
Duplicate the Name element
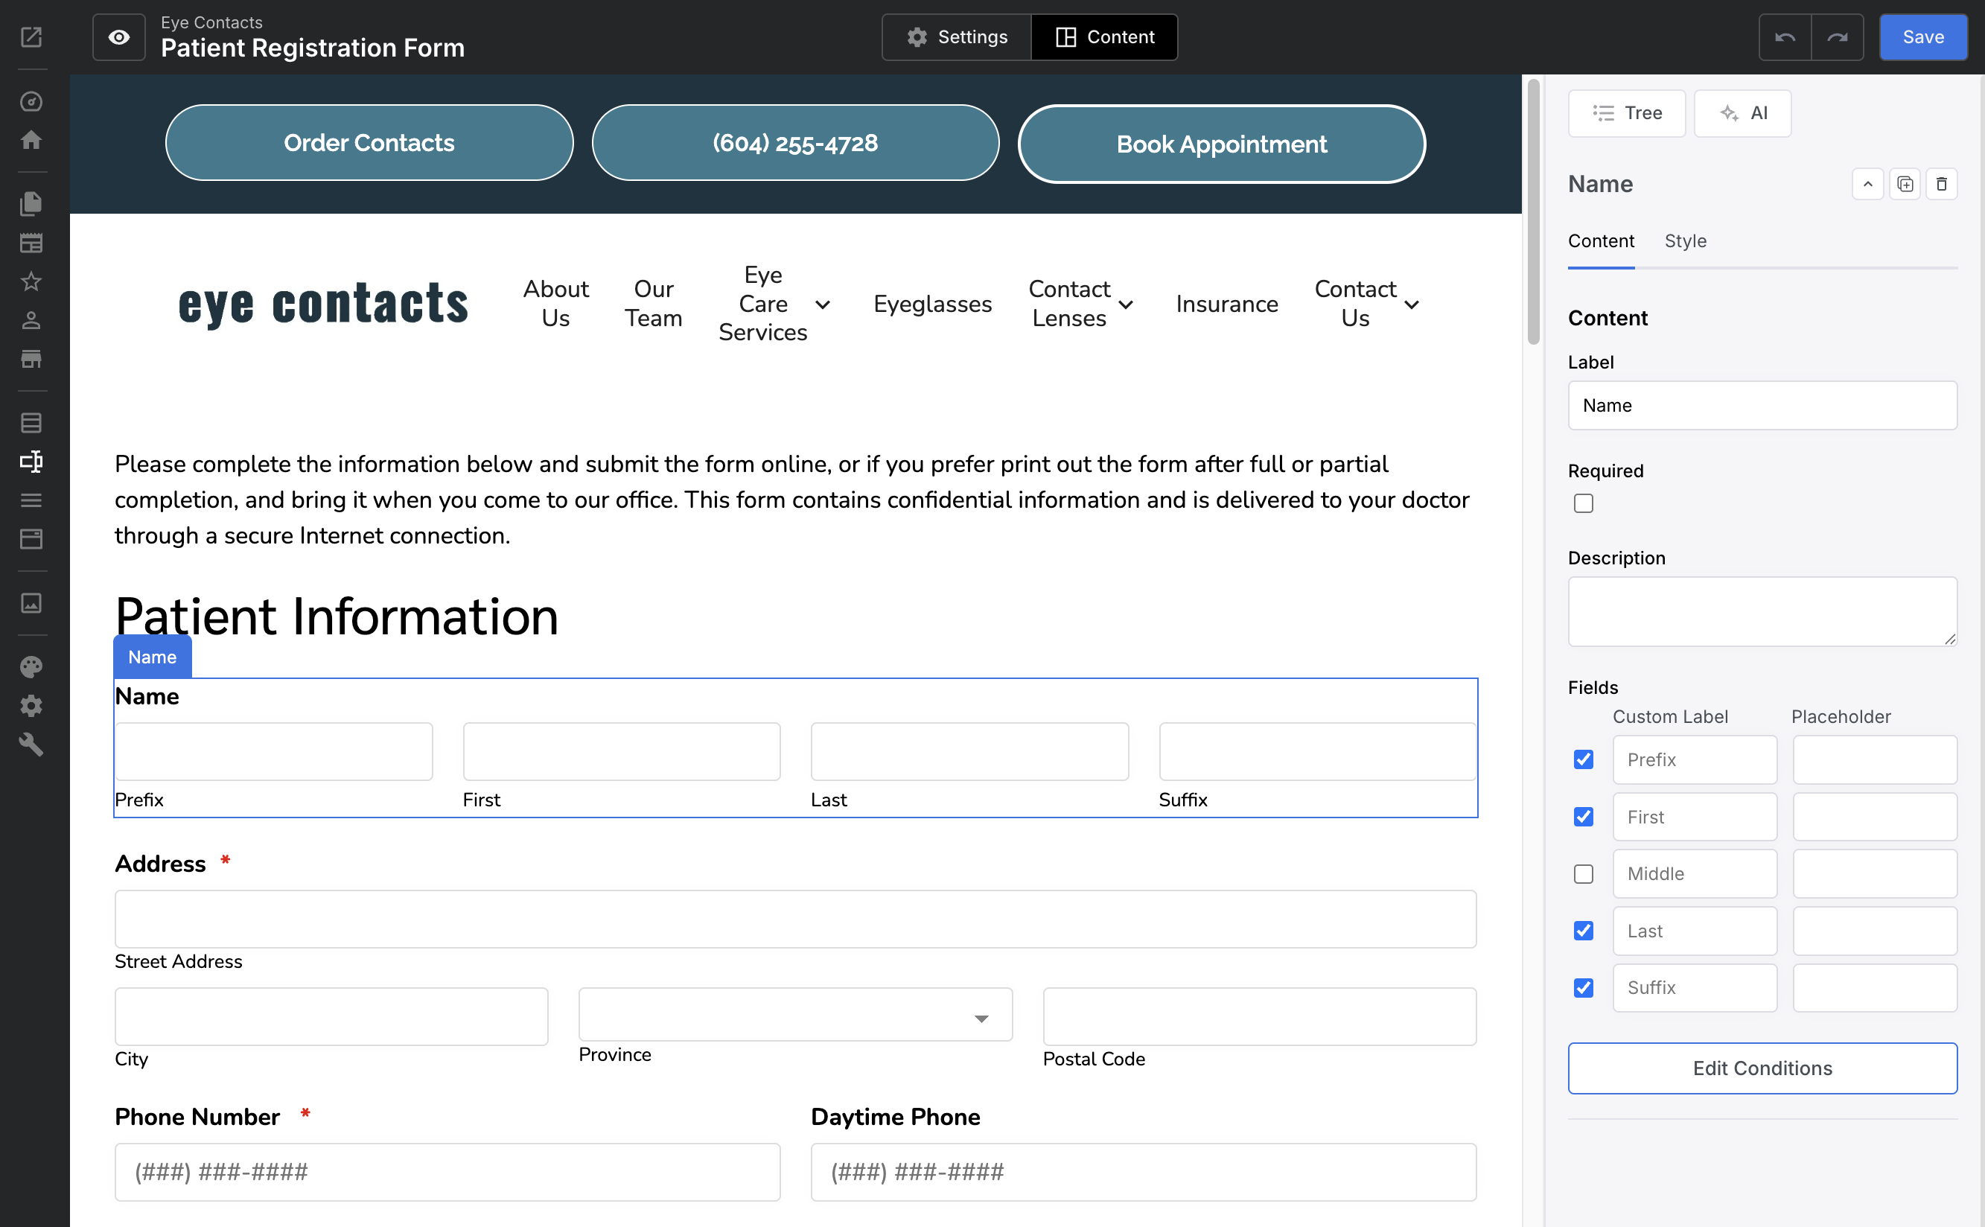(1905, 184)
